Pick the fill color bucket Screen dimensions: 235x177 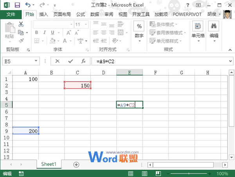coord(52,41)
